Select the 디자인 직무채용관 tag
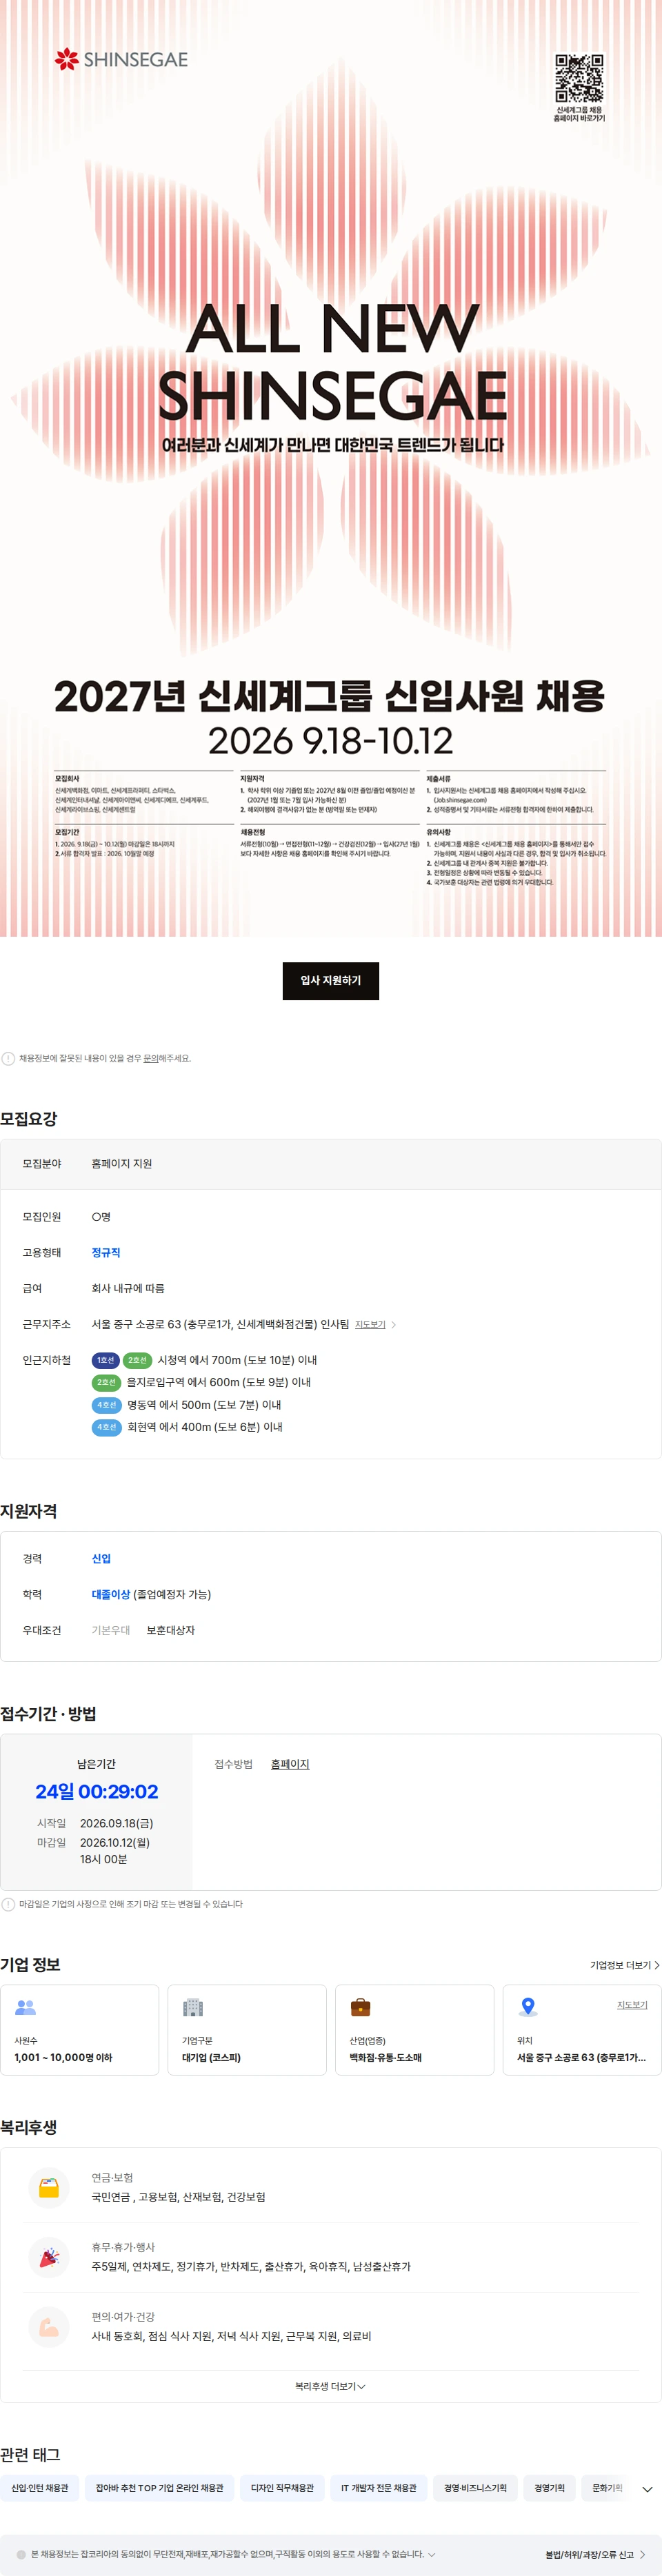The width and height of the screenshot is (662, 2576). pos(282,2488)
